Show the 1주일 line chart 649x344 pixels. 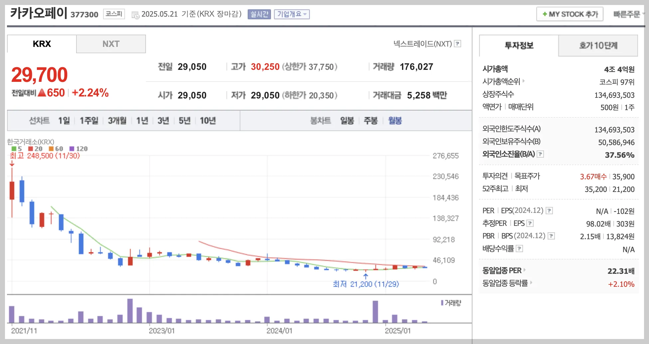click(89, 120)
